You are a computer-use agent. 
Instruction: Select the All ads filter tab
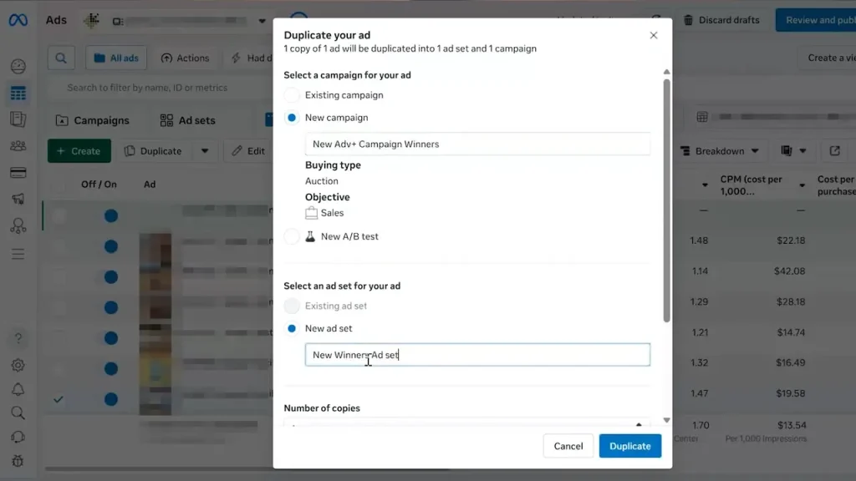pyautogui.click(x=116, y=58)
